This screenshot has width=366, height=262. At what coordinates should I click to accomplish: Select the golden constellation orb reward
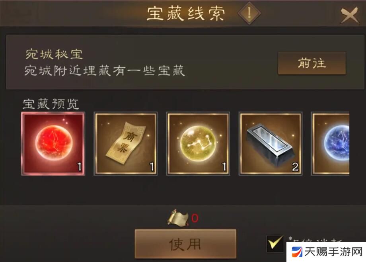pyautogui.click(x=198, y=144)
